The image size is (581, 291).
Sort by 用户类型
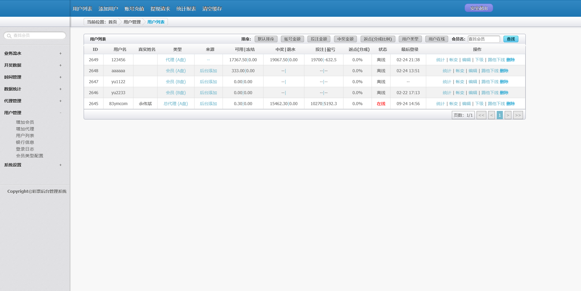(x=410, y=39)
